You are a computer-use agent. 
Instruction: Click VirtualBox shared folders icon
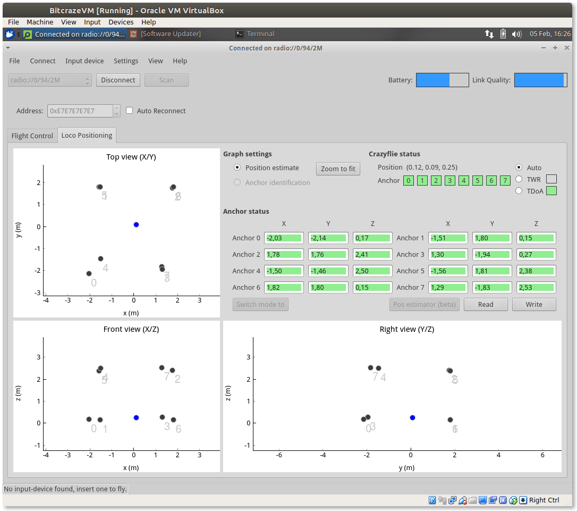tap(473, 500)
